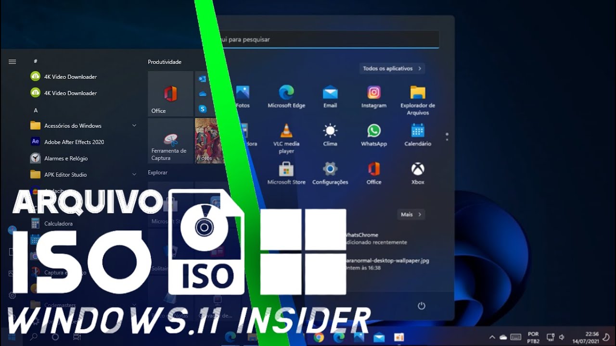This screenshot has height=346, width=616.
Task: Open Explorador de Arquivos
Action: click(418, 100)
